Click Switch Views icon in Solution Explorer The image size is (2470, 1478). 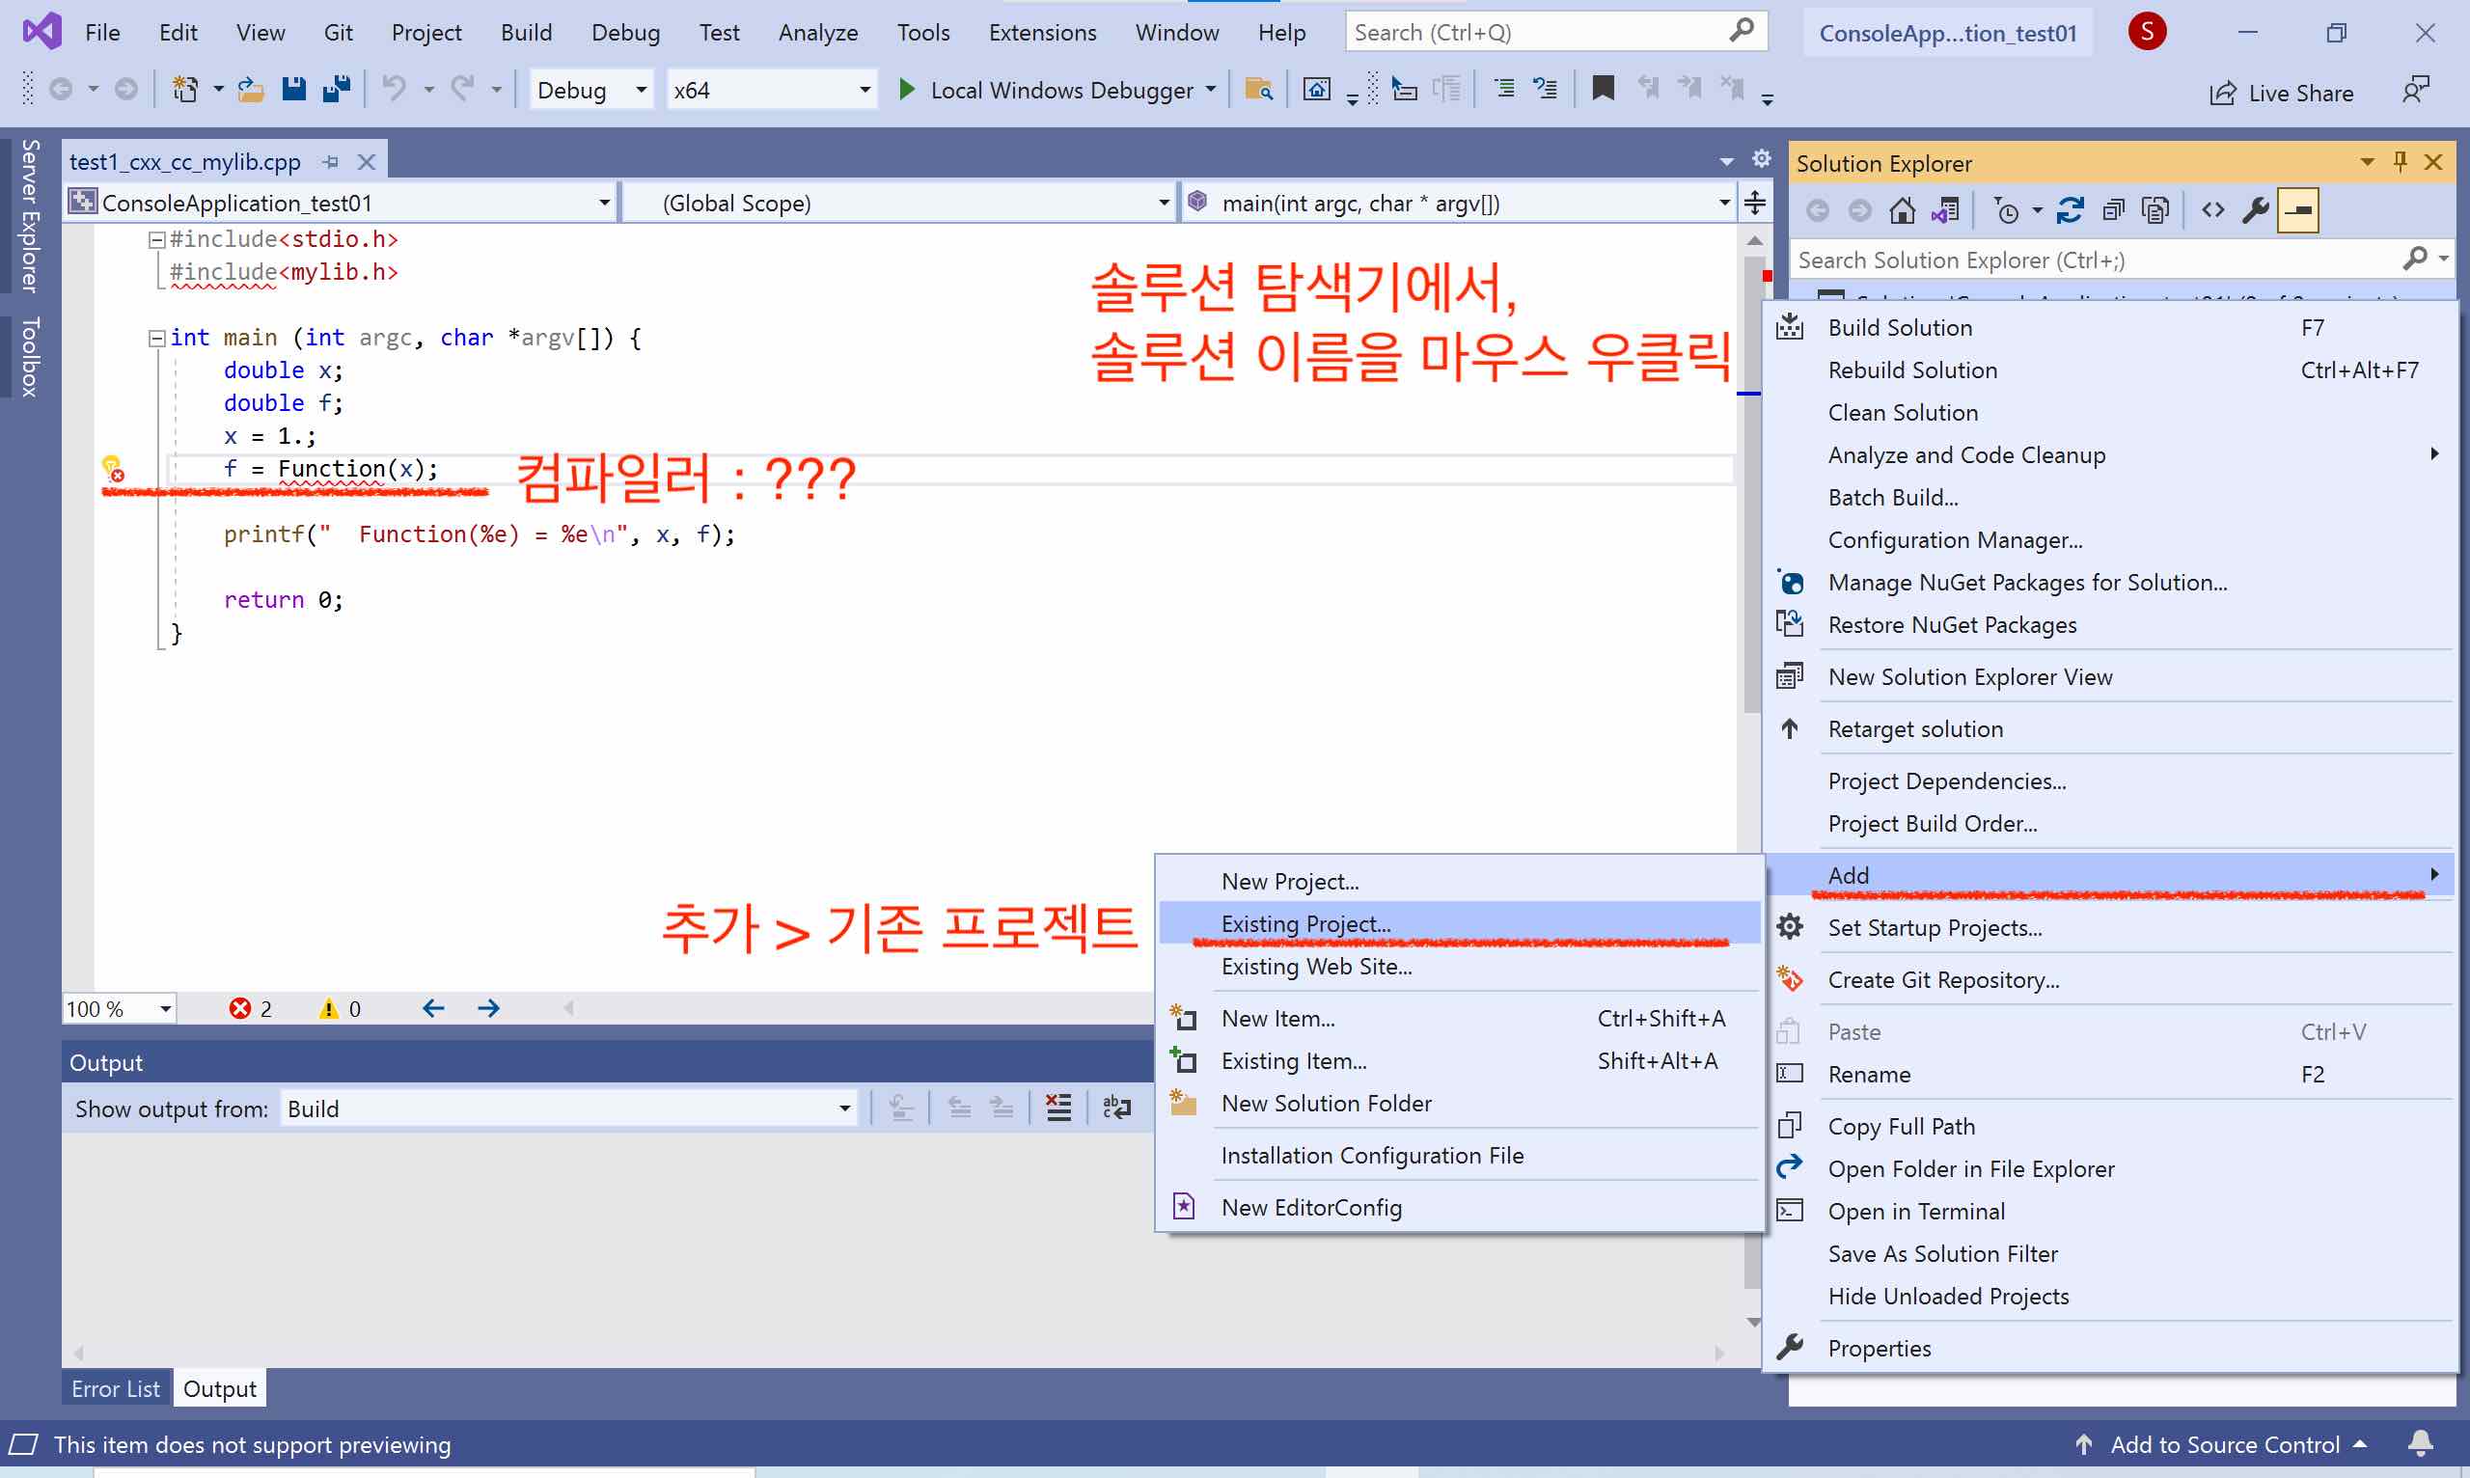coord(1945,211)
